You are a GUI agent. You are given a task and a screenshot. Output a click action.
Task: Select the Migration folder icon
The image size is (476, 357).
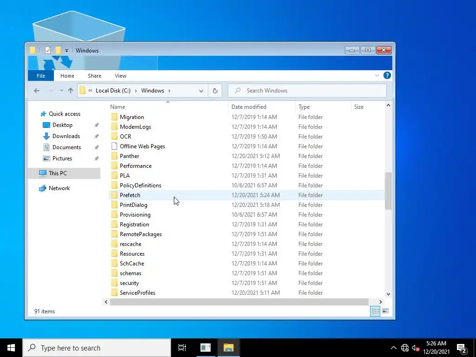coord(114,117)
